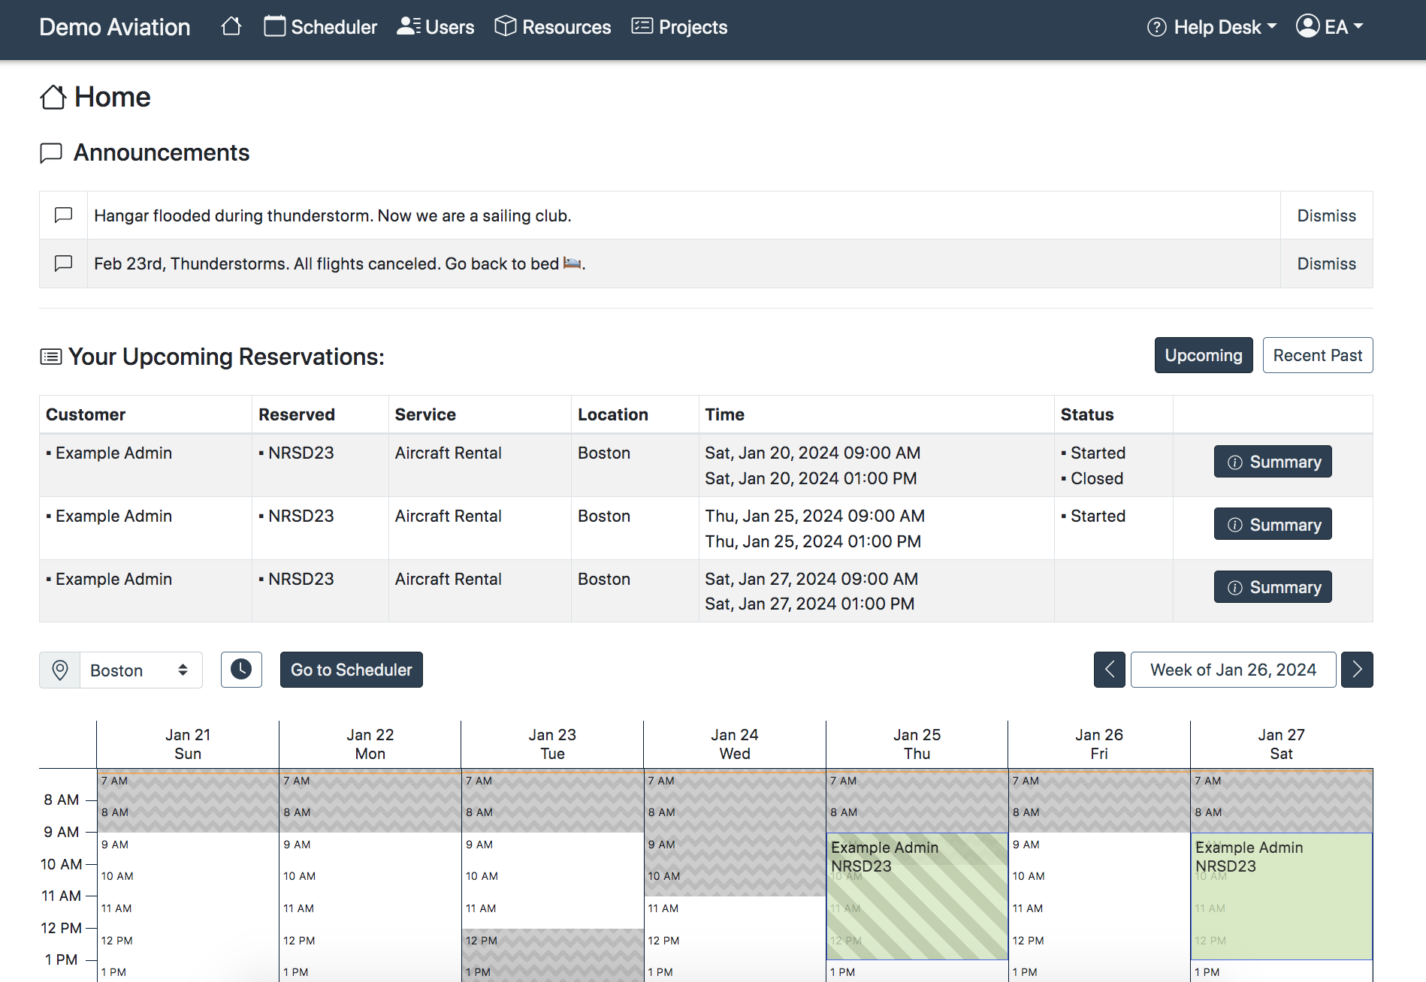Go to previous week with left chevron
The width and height of the screenshot is (1426, 982).
point(1109,669)
